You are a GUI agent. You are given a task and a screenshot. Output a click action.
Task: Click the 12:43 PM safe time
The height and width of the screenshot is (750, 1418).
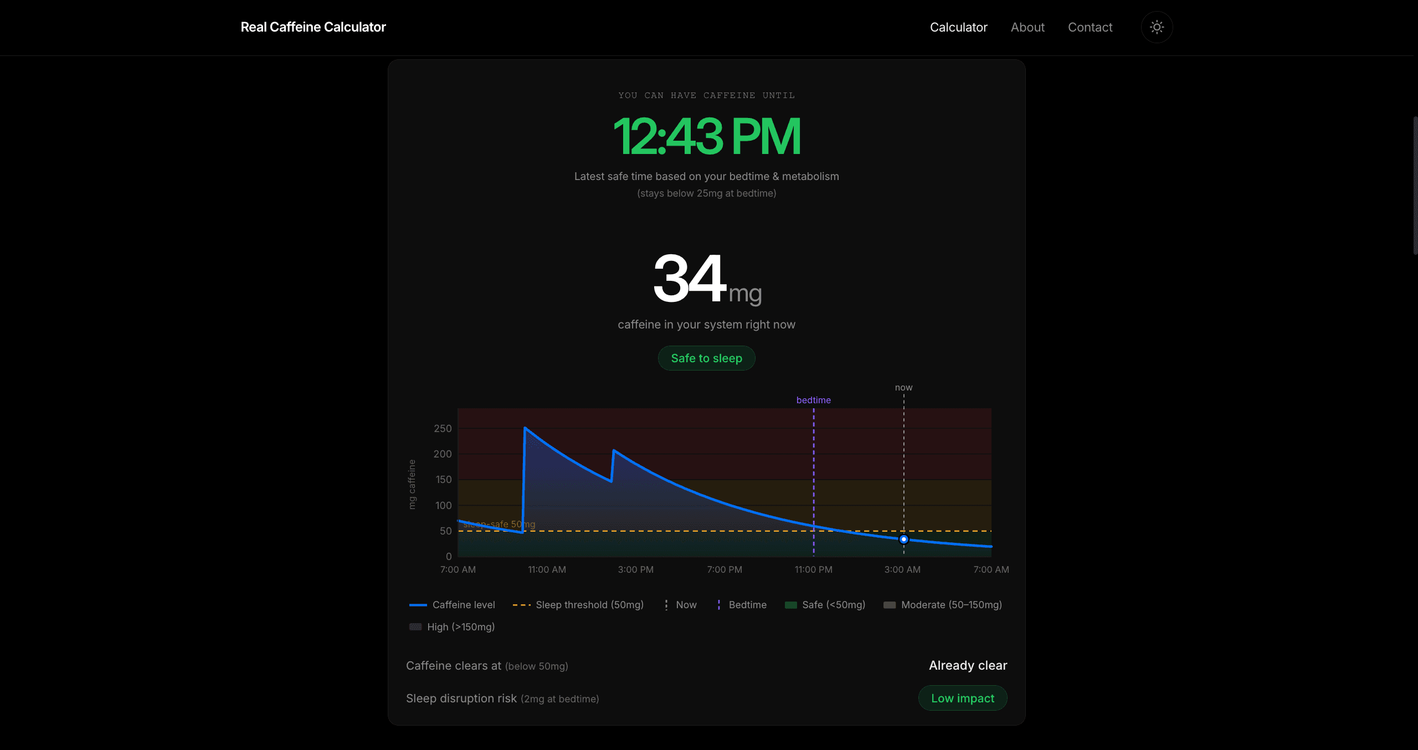click(x=706, y=136)
